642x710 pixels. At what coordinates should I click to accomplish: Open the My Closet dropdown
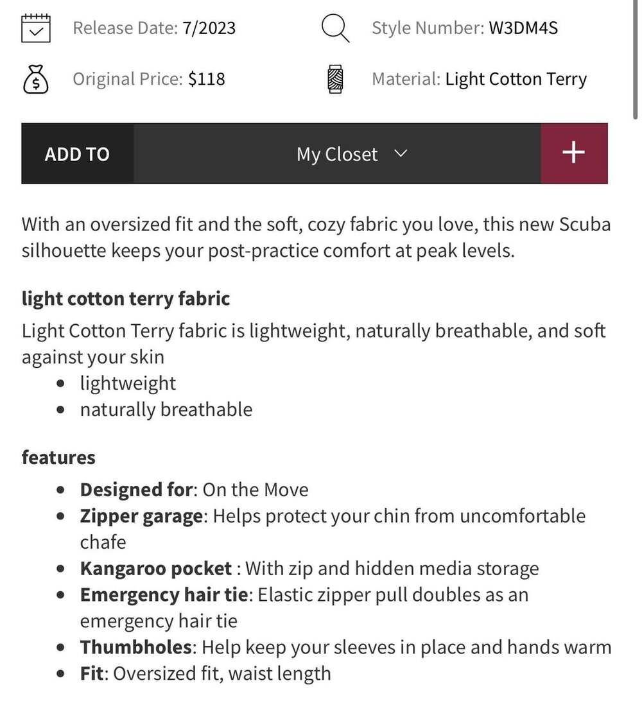(x=337, y=153)
